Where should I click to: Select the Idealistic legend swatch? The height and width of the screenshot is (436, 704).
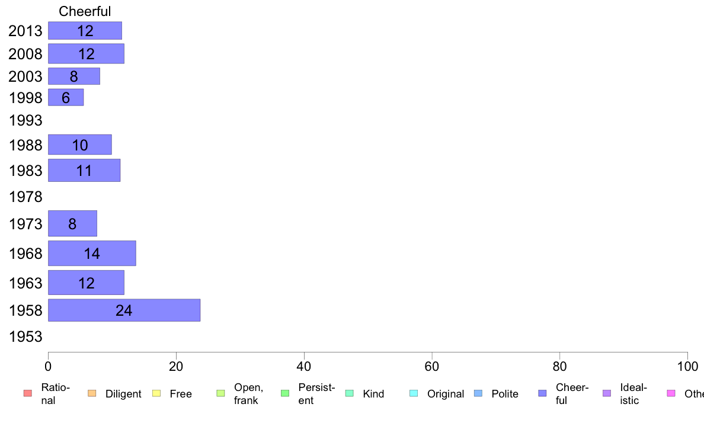607,393
